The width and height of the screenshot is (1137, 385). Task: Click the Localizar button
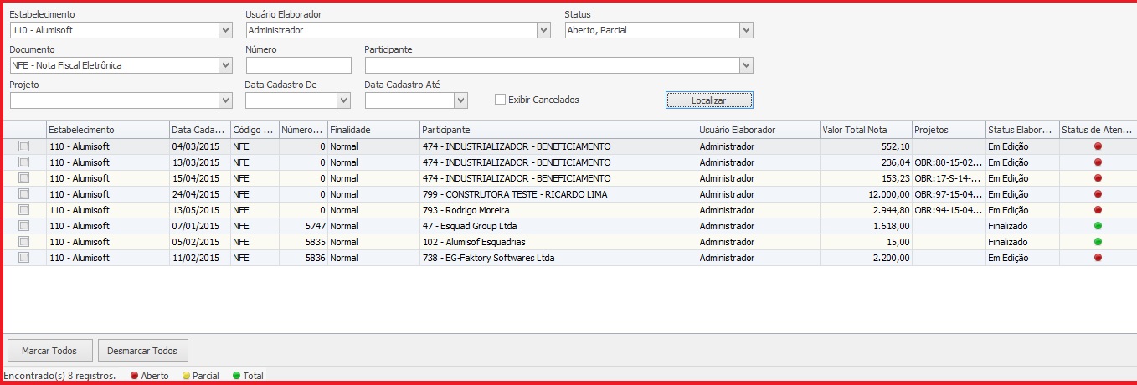click(x=709, y=100)
